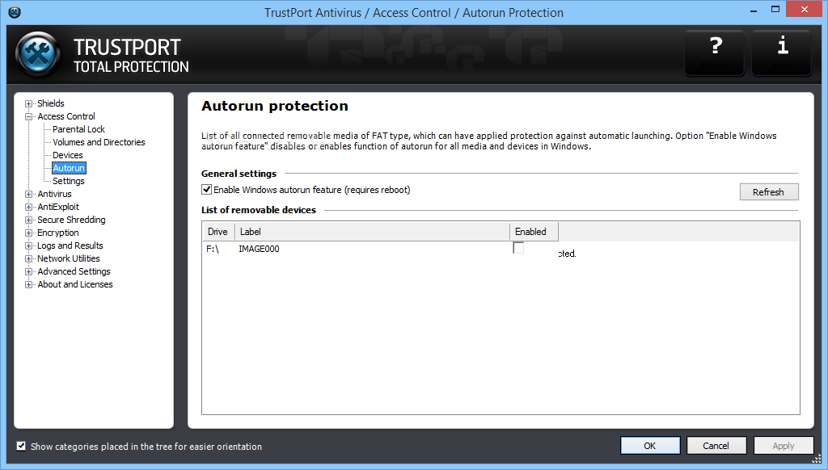Viewport: 828px width, 470px height.
Task: Open the Devices tree item
Action: (x=68, y=155)
